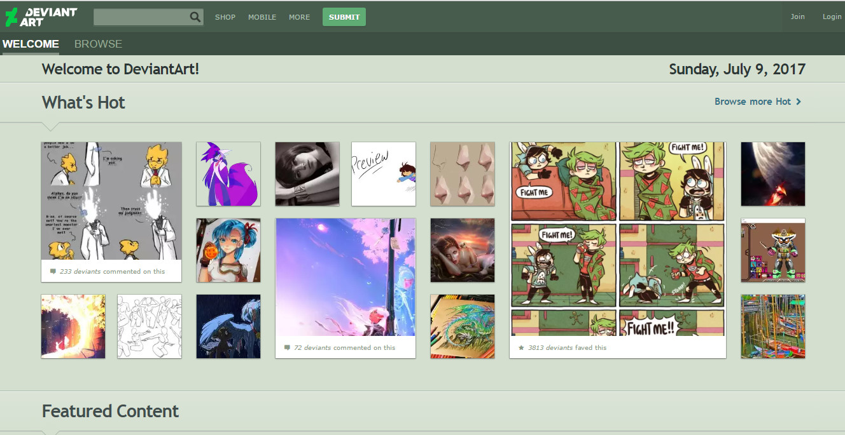The width and height of the screenshot is (845, 435).
Task: Open the nose drawing study thumbnail
Action: pos(463,174)
